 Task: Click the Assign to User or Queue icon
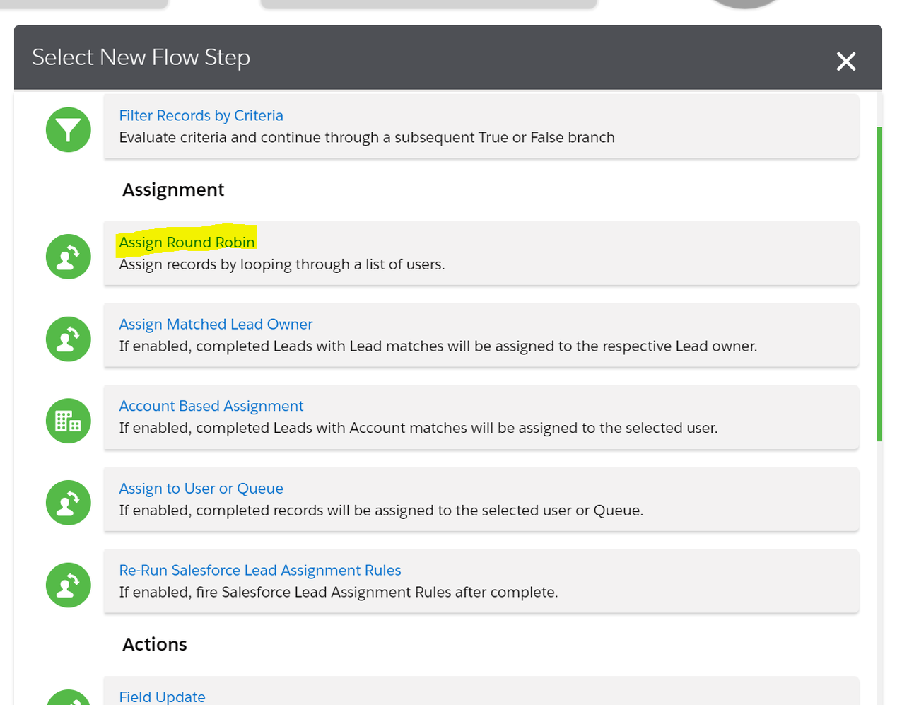[69, 503]
